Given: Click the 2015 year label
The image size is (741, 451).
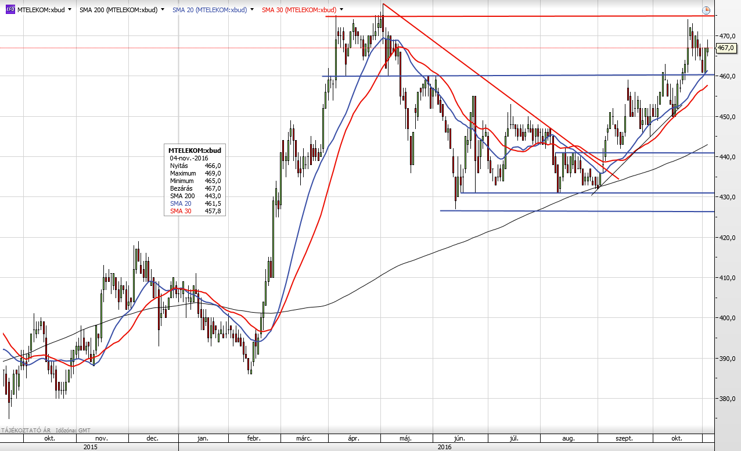Looking at the screenshot, I should coord(90,447).
